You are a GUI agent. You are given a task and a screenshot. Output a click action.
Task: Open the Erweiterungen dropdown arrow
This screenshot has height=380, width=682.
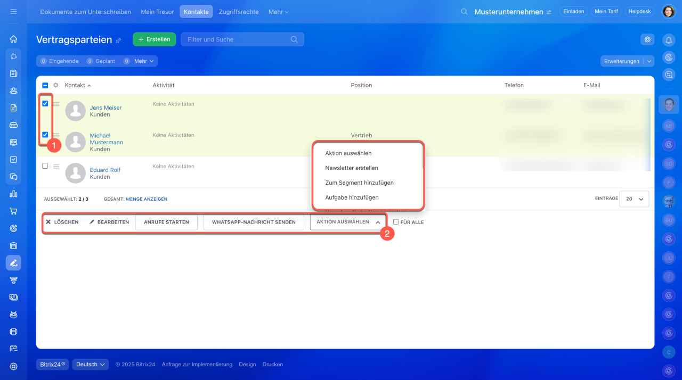pyautogui.click(x=649, y=61)
